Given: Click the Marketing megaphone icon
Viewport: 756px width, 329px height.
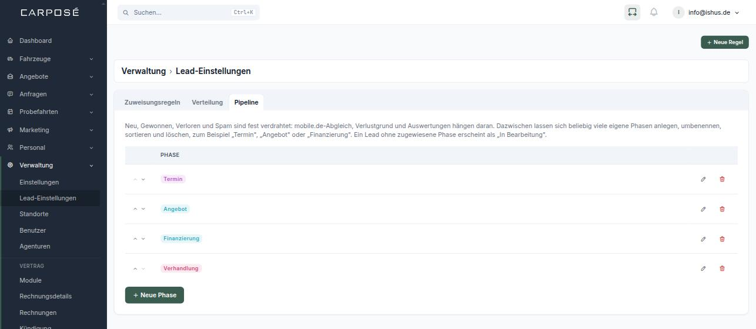Looking at the screenshot, I should [10, 130].
